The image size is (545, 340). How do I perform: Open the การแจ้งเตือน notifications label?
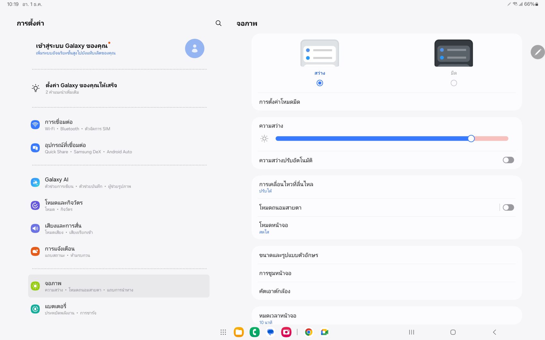pos(60,249)
